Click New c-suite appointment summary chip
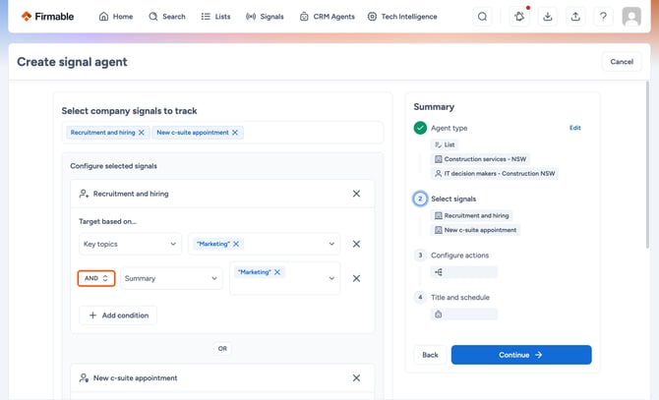659x400 pixels. coord(475,230)
